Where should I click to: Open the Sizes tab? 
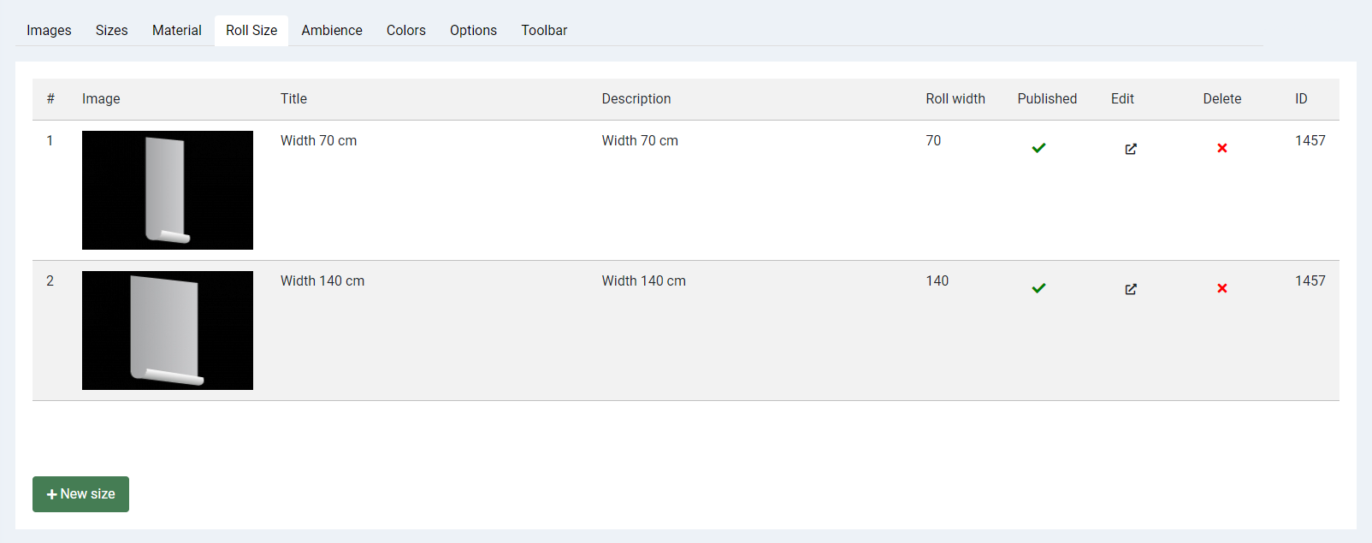[x=111, y=31]
